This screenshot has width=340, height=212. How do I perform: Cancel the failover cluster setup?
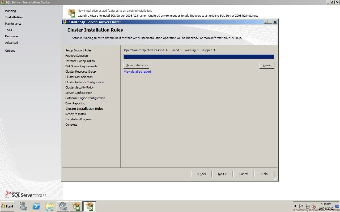(244, 174)
